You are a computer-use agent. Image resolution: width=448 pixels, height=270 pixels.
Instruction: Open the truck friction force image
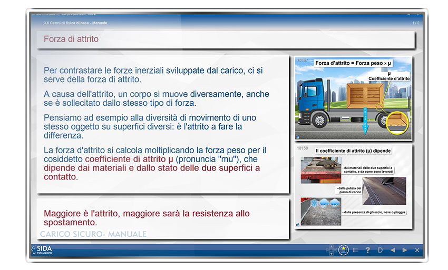[353, 99]
